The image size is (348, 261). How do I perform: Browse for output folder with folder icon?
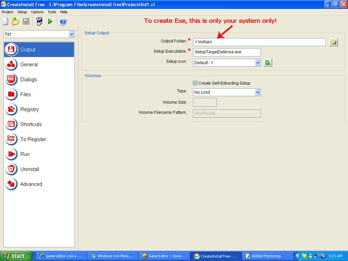click(333, 42)
